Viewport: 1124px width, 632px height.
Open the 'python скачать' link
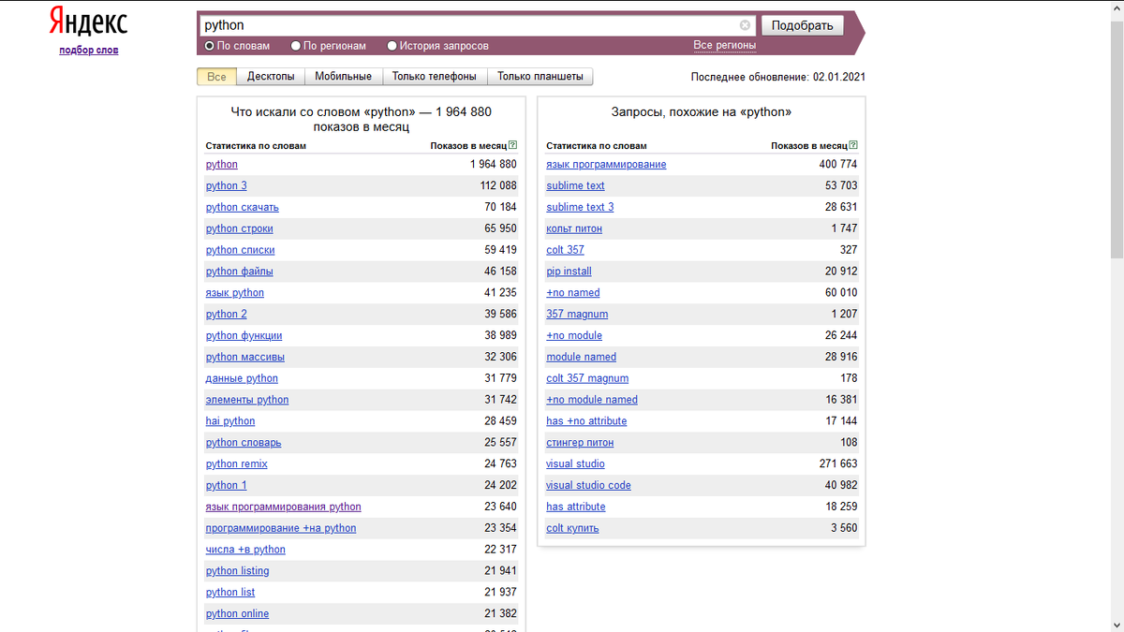pos(243,208)
